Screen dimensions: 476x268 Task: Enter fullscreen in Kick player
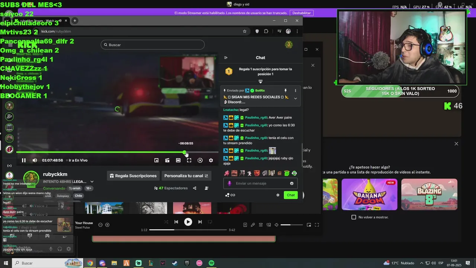189,160
